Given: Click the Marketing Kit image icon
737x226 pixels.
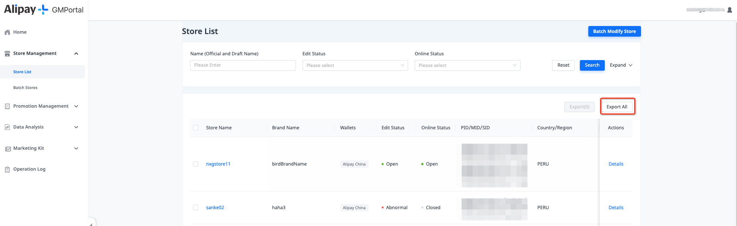Looking at the screenshot, I should point(8,149).
